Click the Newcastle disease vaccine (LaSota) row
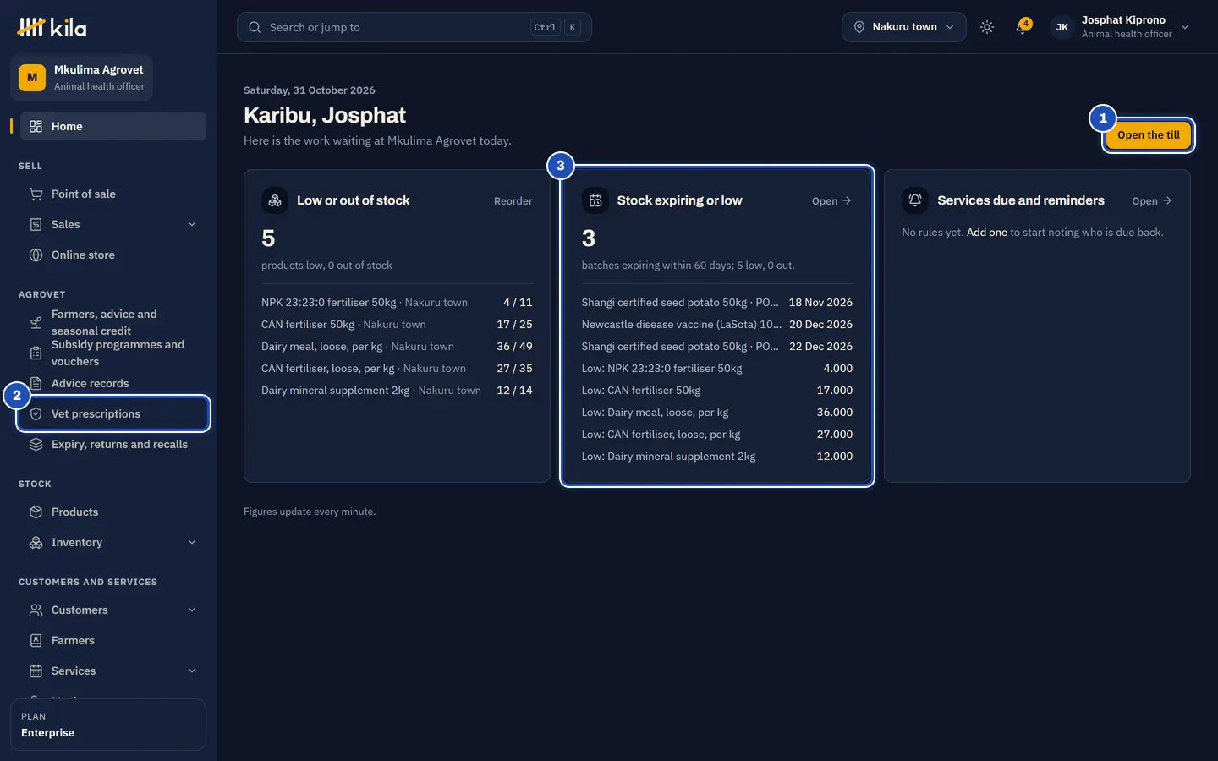 click(x=717, y=325)
